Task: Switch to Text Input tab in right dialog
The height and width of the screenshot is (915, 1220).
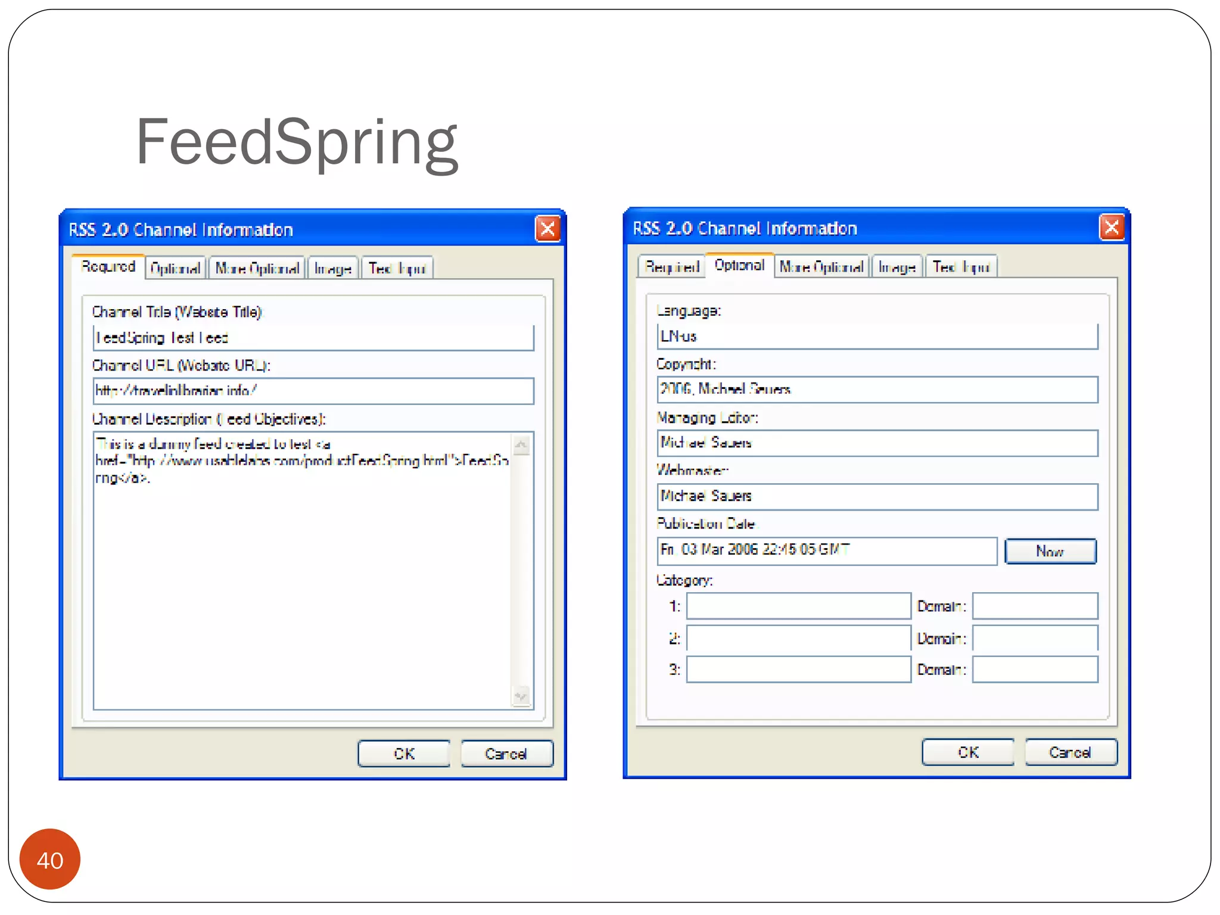Action: point(961,266)
